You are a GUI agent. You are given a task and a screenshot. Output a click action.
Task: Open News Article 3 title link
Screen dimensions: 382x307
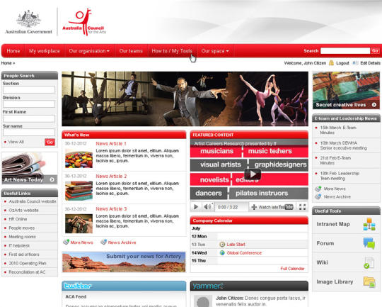pyautogui.click(x=111, y=209)
